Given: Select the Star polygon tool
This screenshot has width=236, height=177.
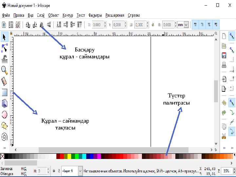Looking at the screenshot, I should 5,126.
